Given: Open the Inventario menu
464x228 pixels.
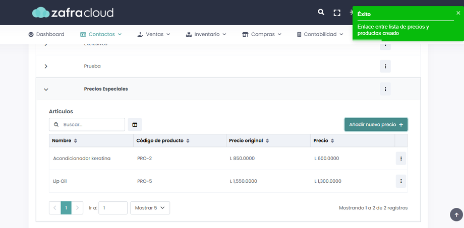Looking at the screenshot, I should [x=206, y=34].
